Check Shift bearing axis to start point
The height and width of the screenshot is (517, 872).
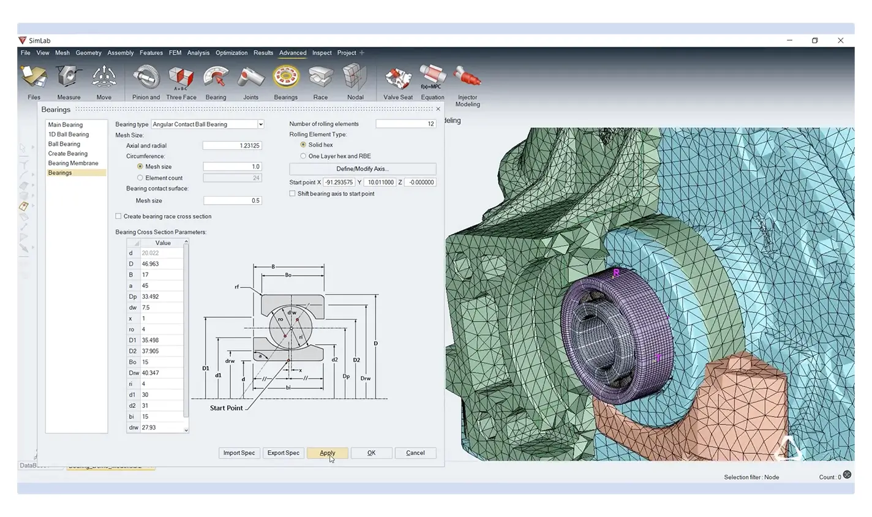pos(292,194)
